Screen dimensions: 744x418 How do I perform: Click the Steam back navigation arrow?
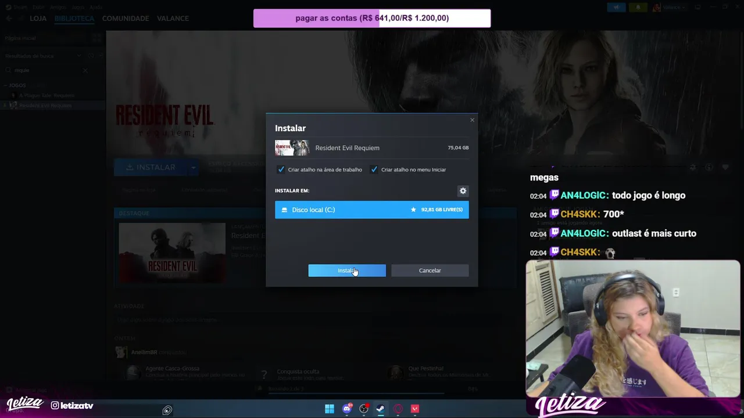[x=9, y=19]
